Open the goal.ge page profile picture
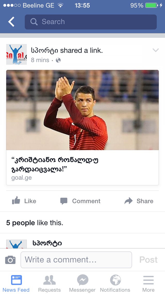Viewport: 165px width, 294px height. coord(16,54)
